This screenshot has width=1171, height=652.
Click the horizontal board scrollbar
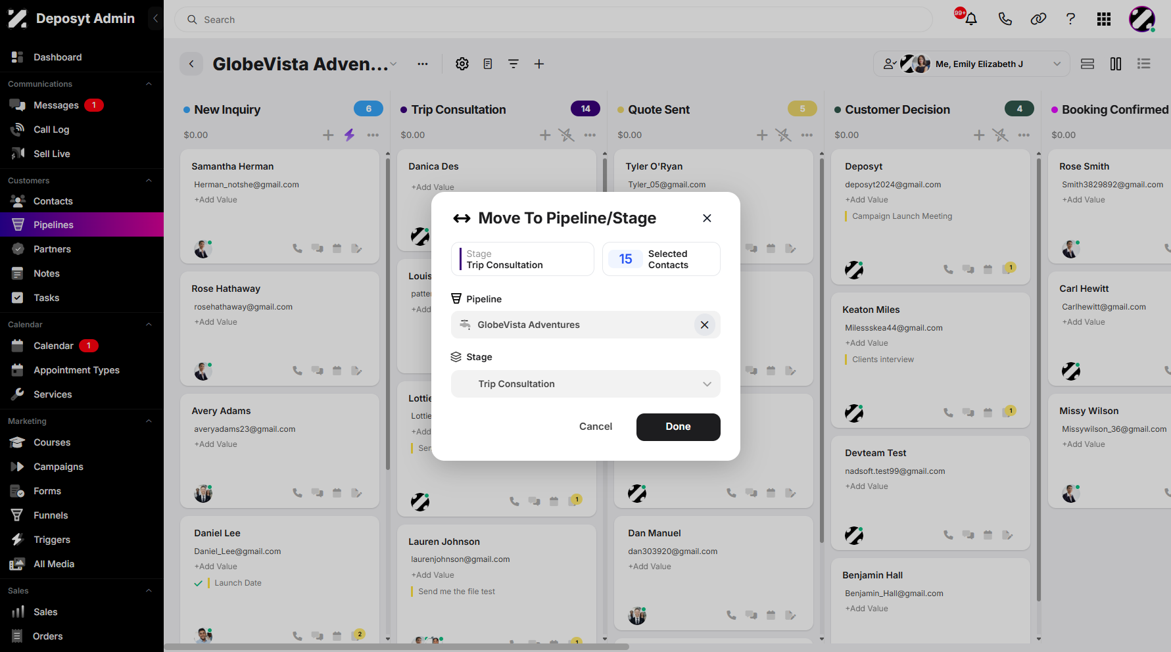[396, 647]
